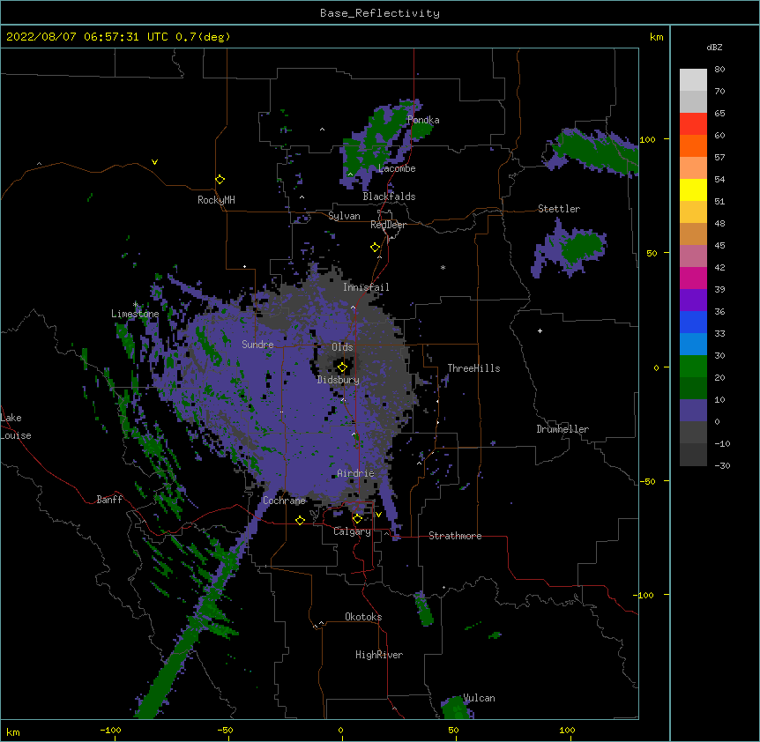Image resolution: width=760 pixels, height=742 pixels.
Task: Pick the magenta swatch in dBZ legend
Action: 693,278
